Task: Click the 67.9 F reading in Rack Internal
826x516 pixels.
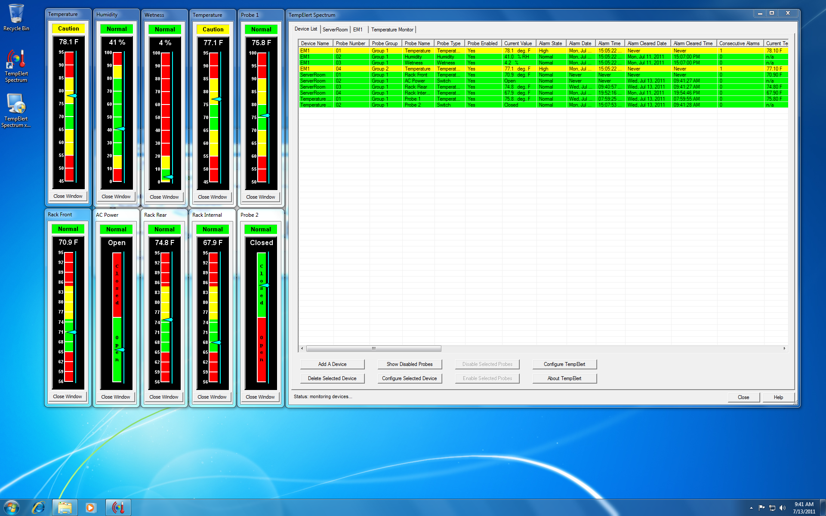Action: click(213, 243)
